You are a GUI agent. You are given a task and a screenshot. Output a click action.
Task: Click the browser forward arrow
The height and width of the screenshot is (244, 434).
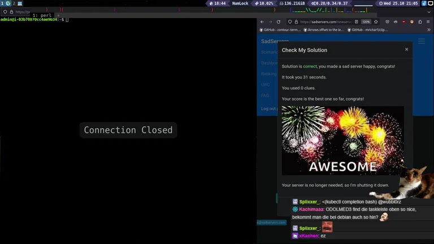(x=271, y=22)
